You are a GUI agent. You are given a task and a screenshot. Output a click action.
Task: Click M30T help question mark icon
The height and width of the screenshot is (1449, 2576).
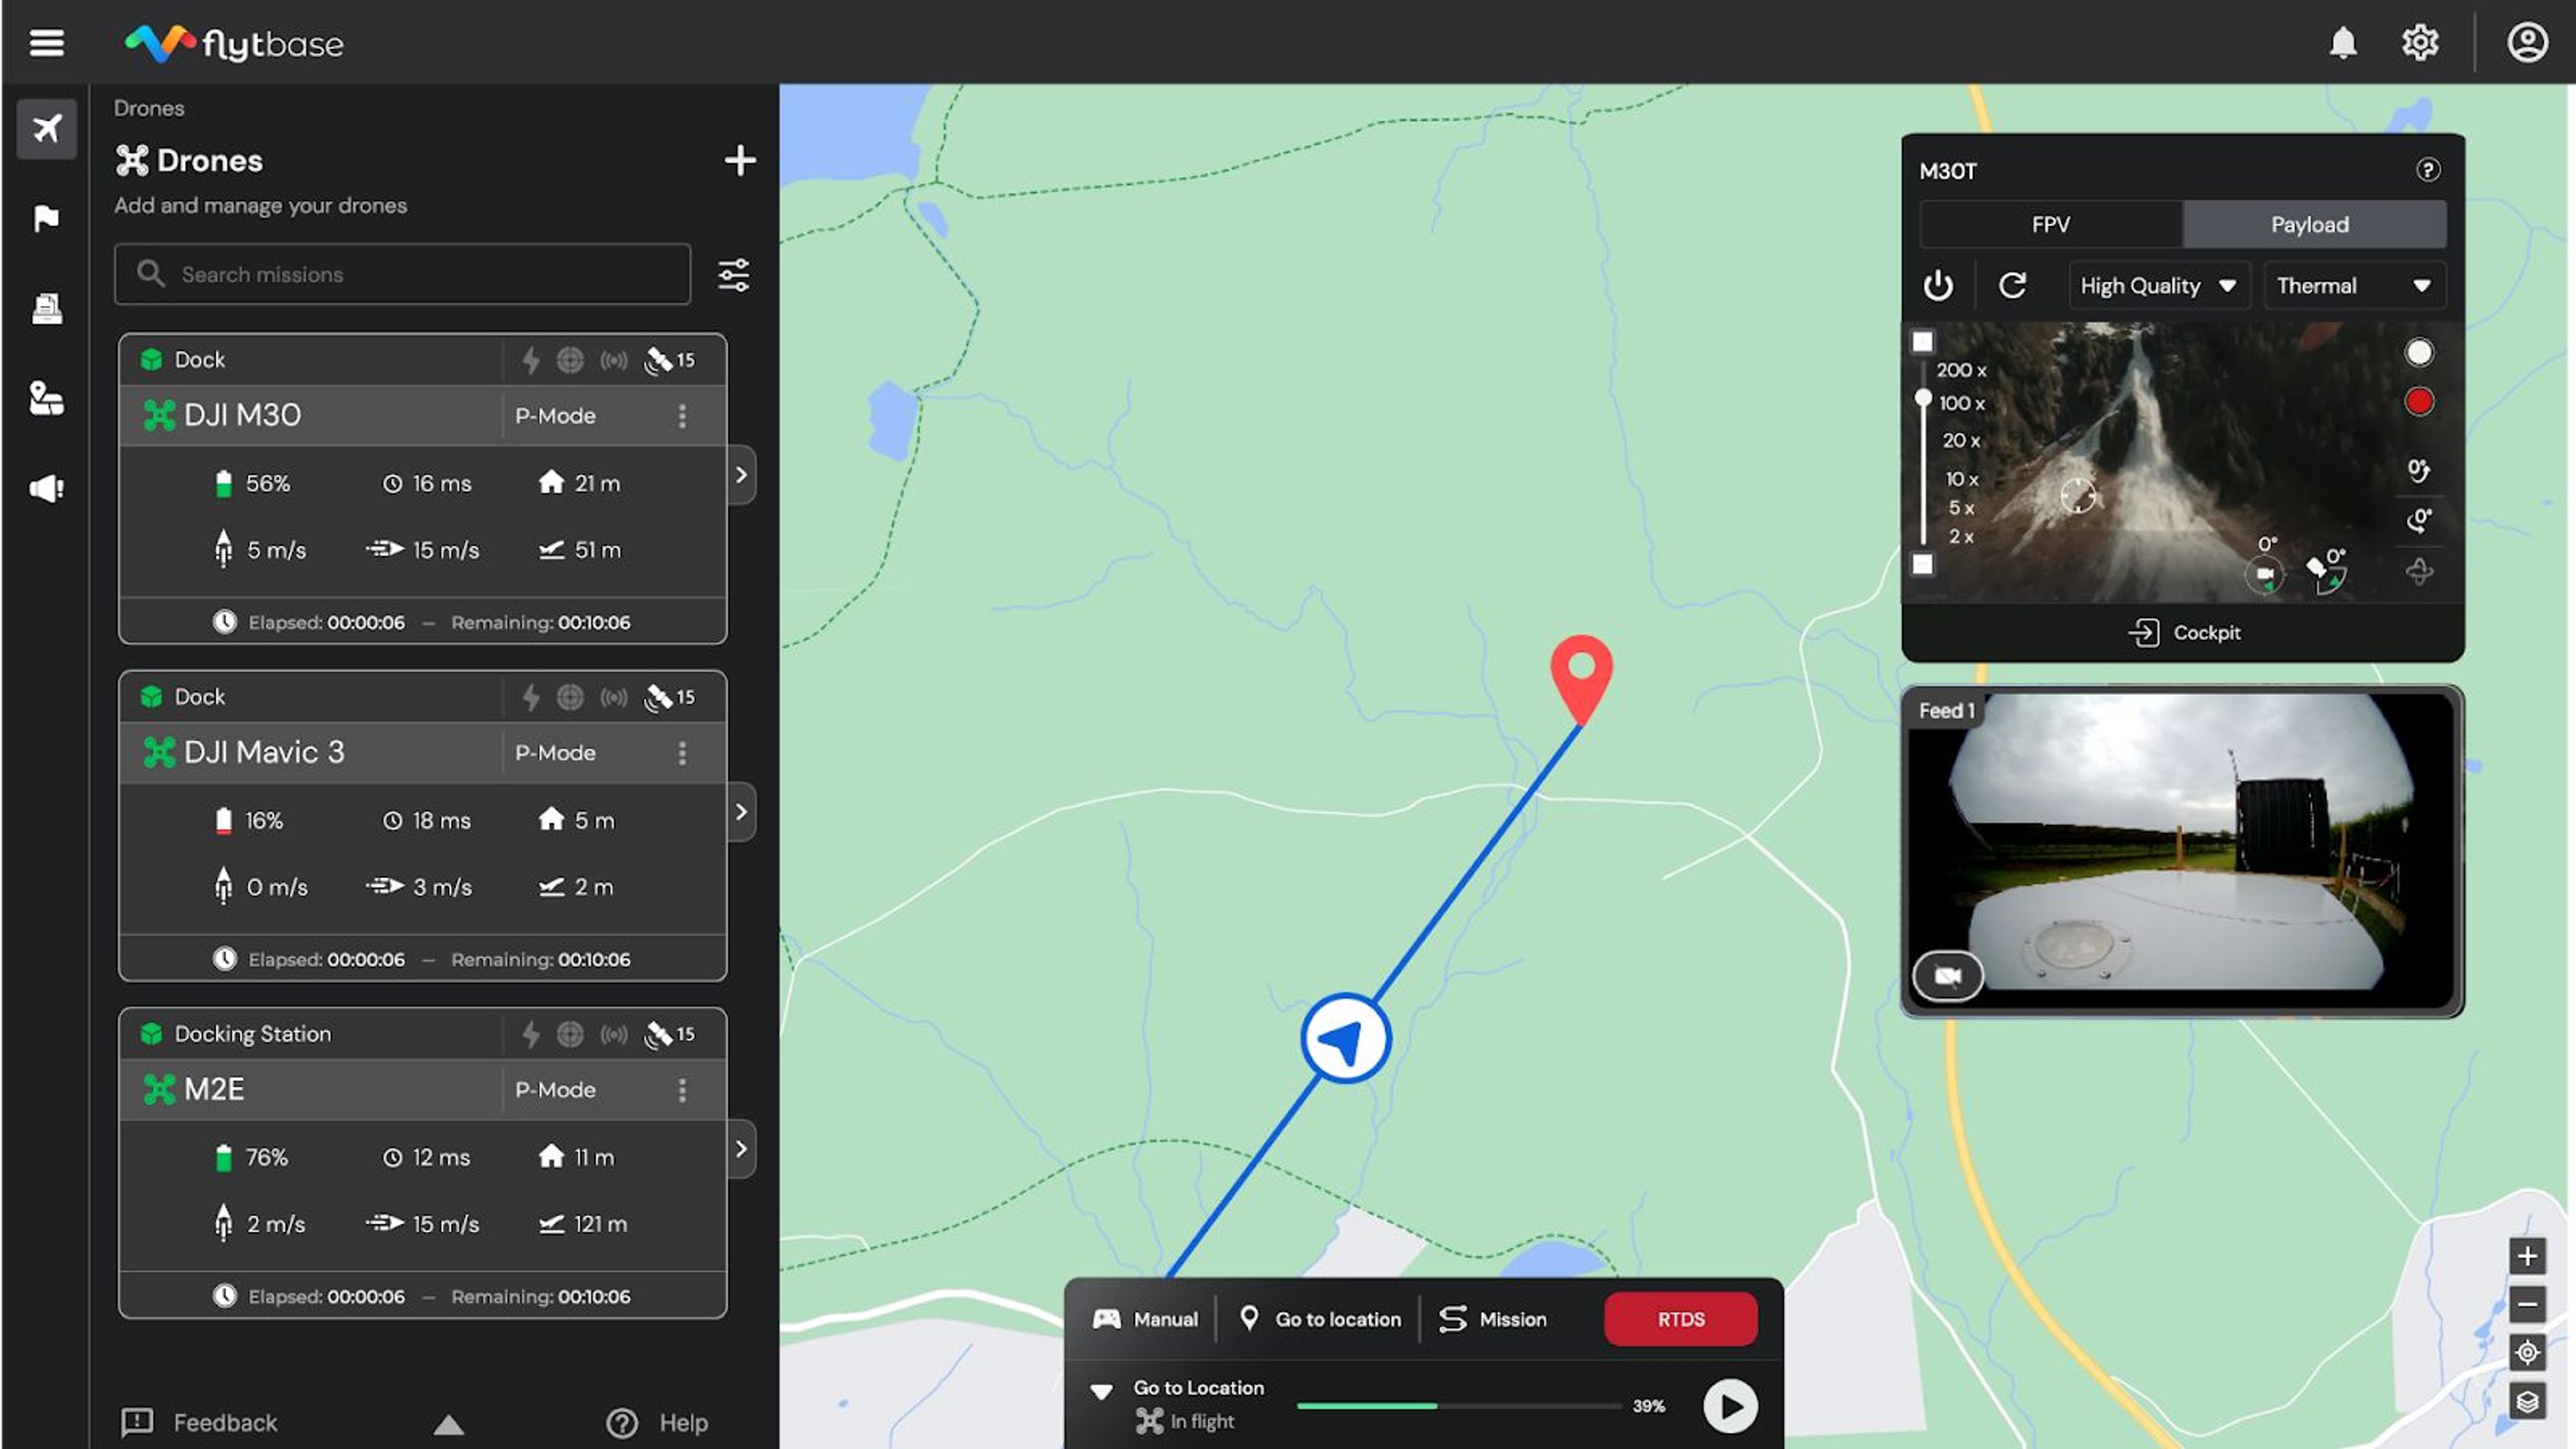[2427, 170]
